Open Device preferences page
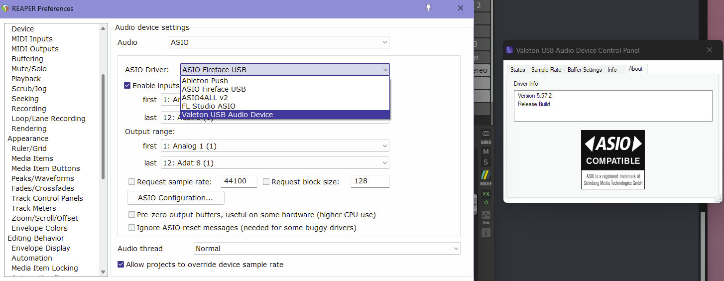 coord(23,29)
